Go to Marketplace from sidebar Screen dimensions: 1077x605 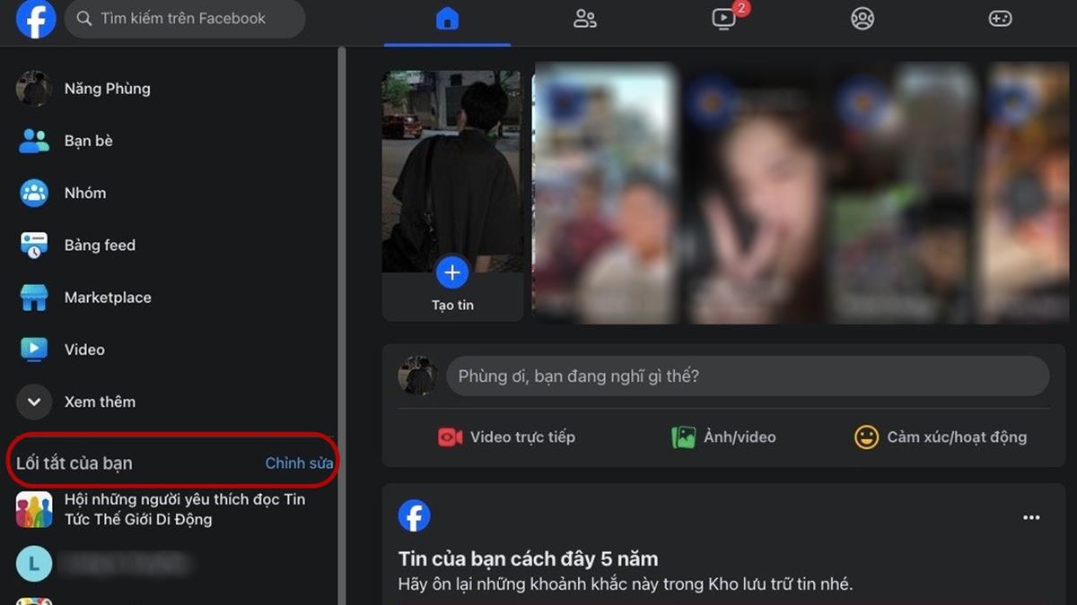pyautogui.click(x=107, y=298)
